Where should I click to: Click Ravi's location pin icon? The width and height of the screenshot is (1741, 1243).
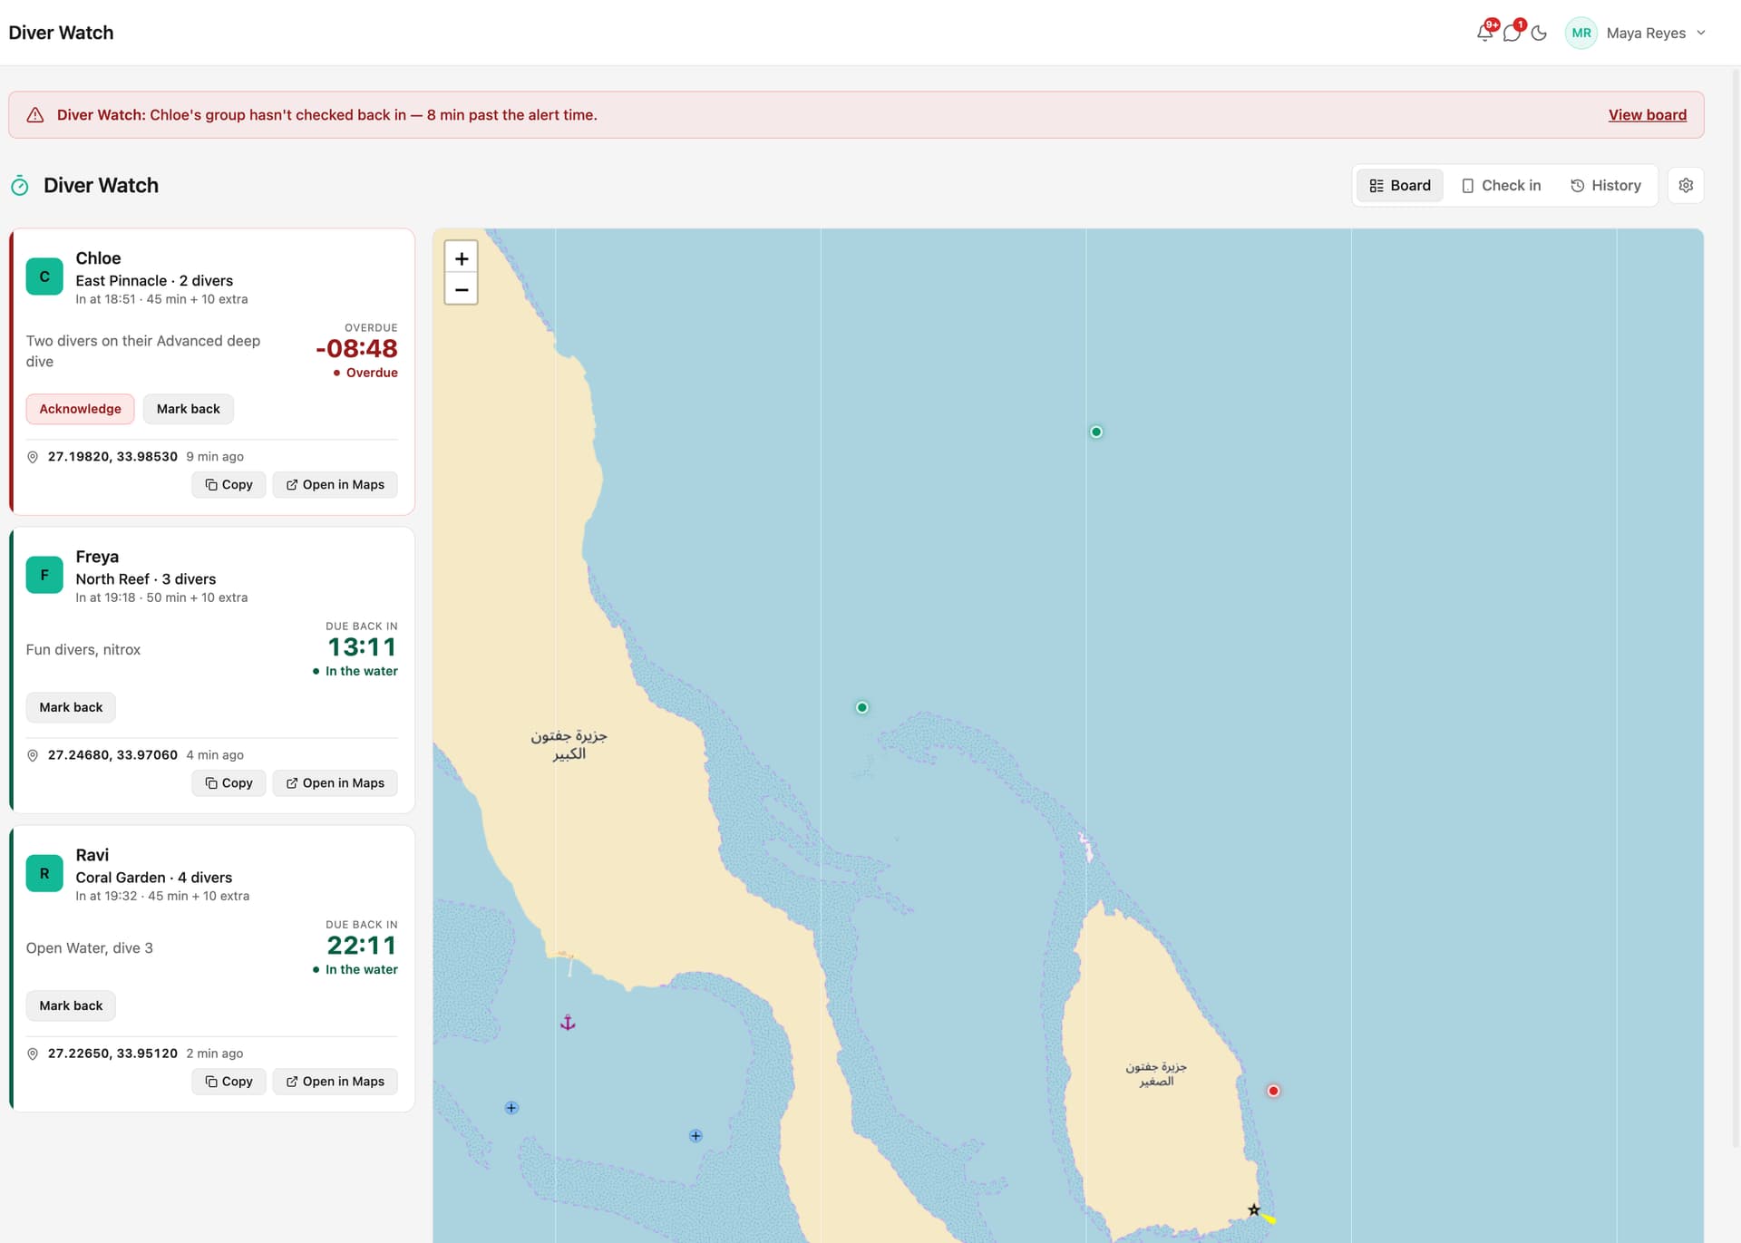click(x=33, y=1054)
